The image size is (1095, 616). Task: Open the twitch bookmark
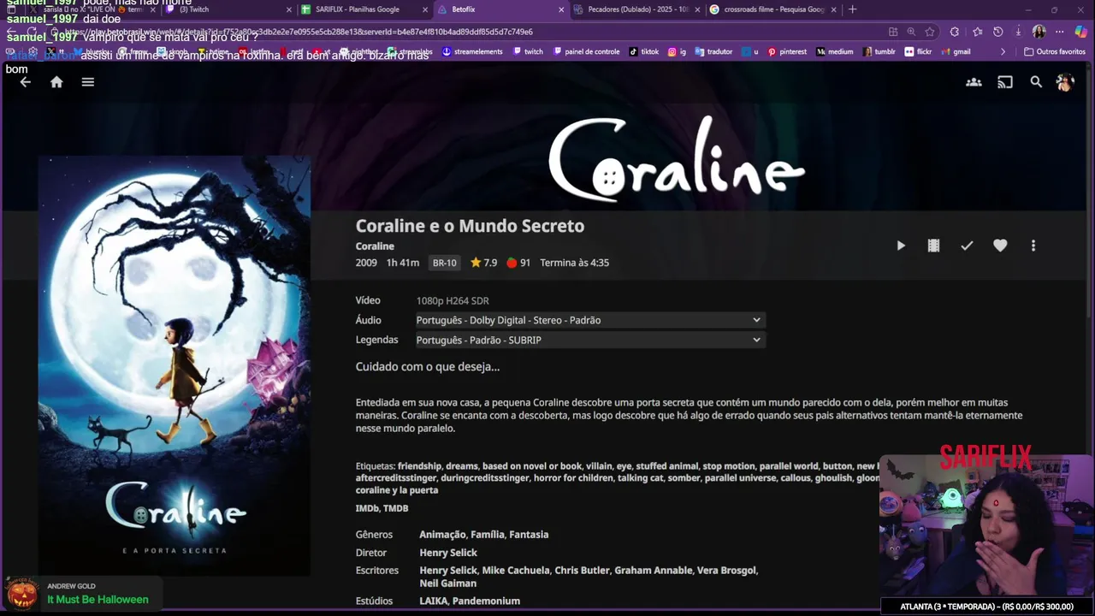[x=528, y=51]
